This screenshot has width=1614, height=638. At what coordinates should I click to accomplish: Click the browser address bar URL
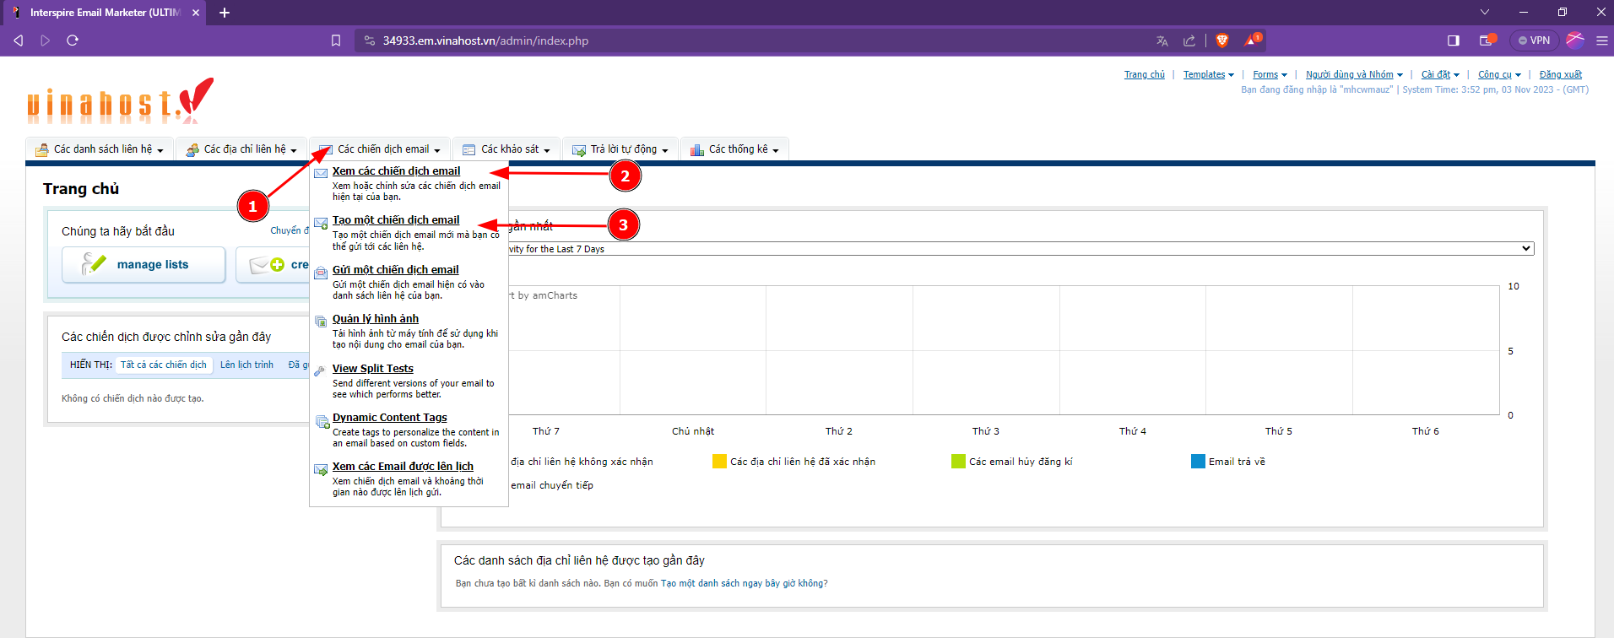tap(485, 41)
